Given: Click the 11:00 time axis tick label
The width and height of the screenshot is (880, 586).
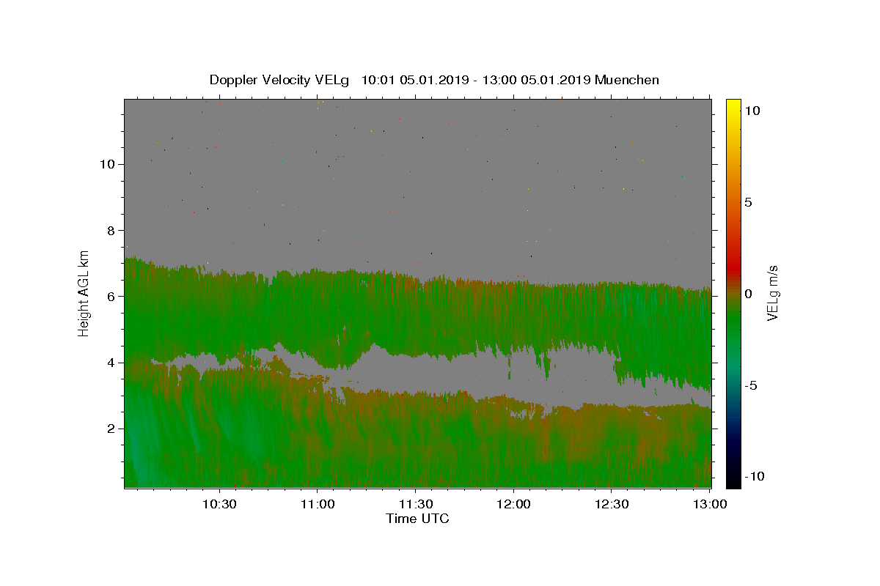Looking at the screenshot, I should click(x=318, y=504).
